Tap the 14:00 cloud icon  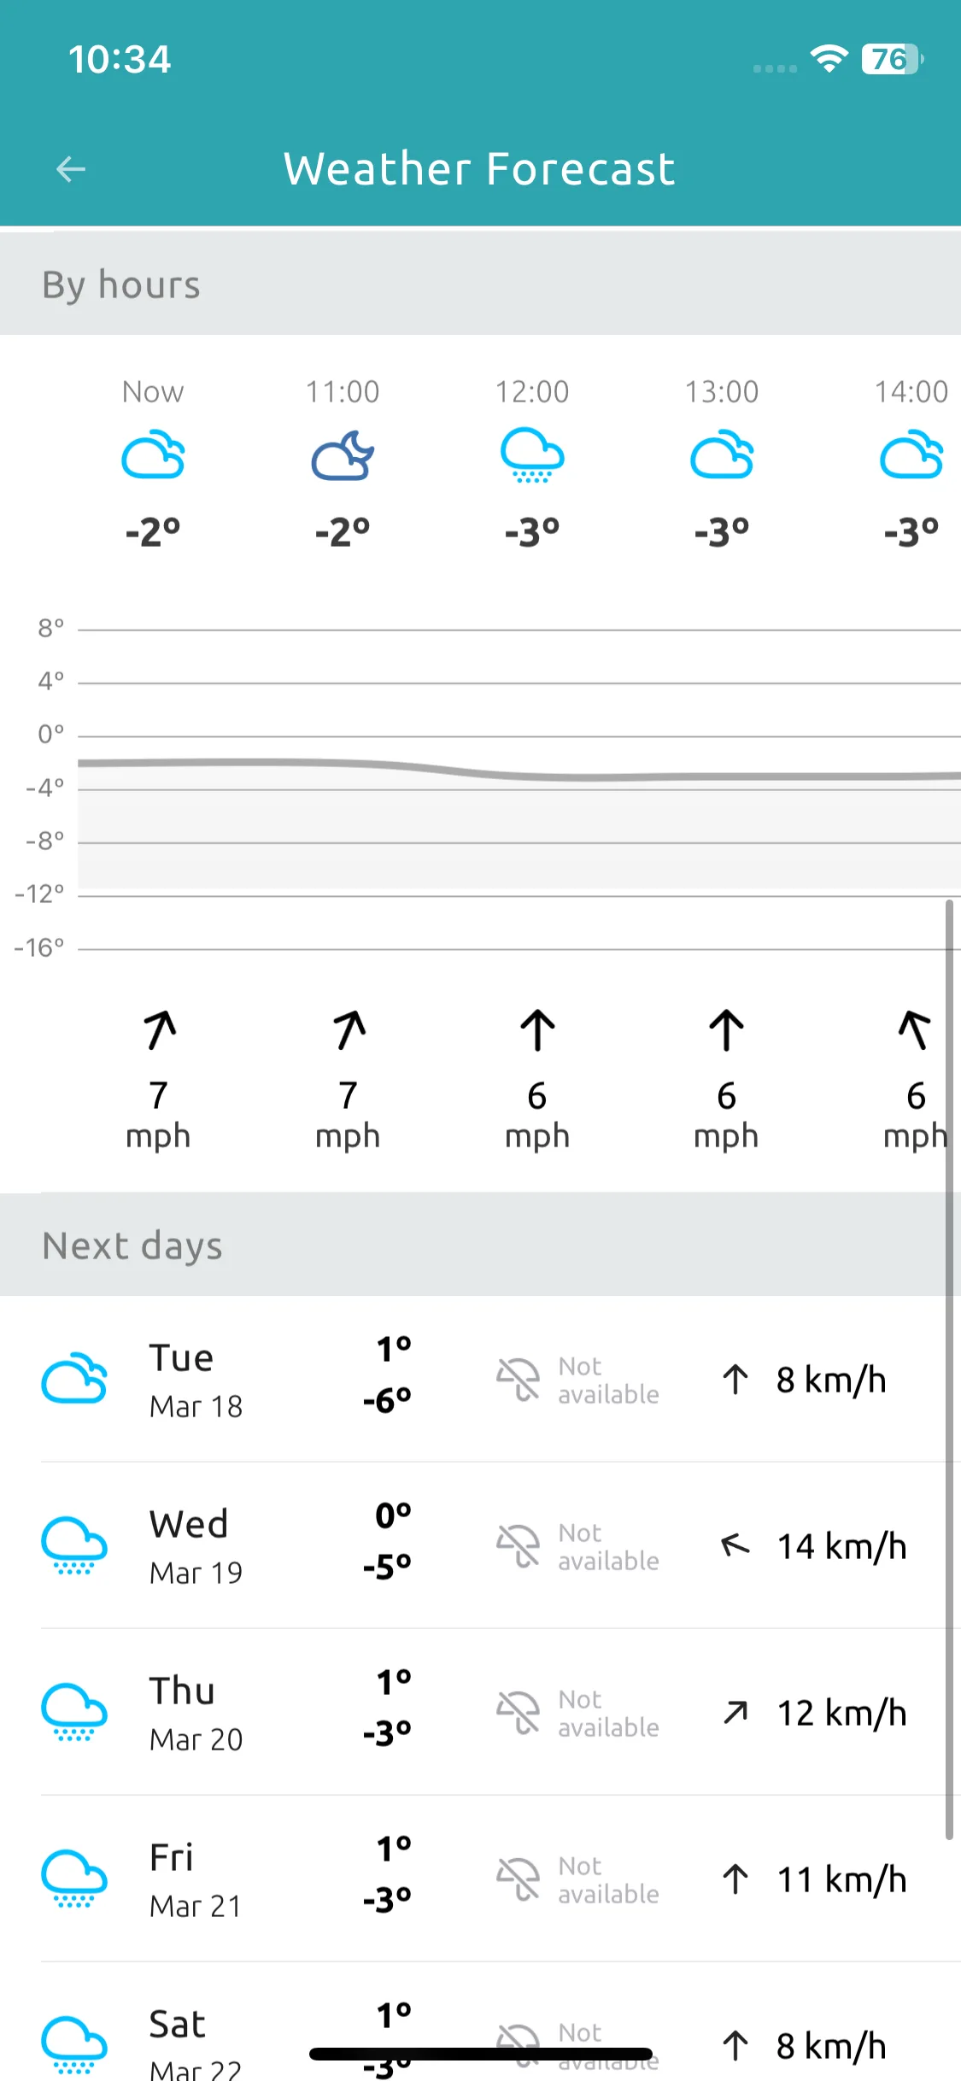(911, 456)
